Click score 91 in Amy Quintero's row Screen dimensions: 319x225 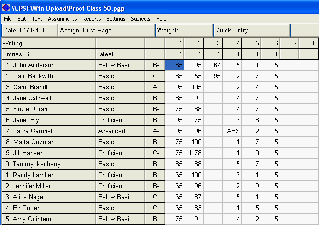[x=194, y=219]
